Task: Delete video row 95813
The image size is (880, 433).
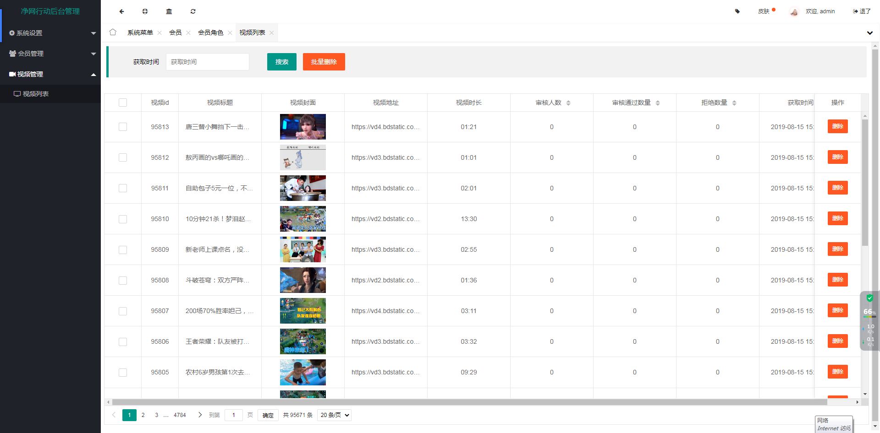Action: (838, 126)
